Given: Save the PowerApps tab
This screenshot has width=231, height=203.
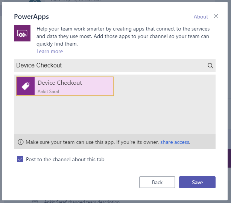Looking at the screenshot, I should click(x=197, y=182).
